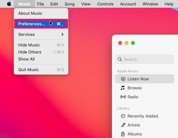Close the Music window with red button
178x138 pixels.
point(120,43)
